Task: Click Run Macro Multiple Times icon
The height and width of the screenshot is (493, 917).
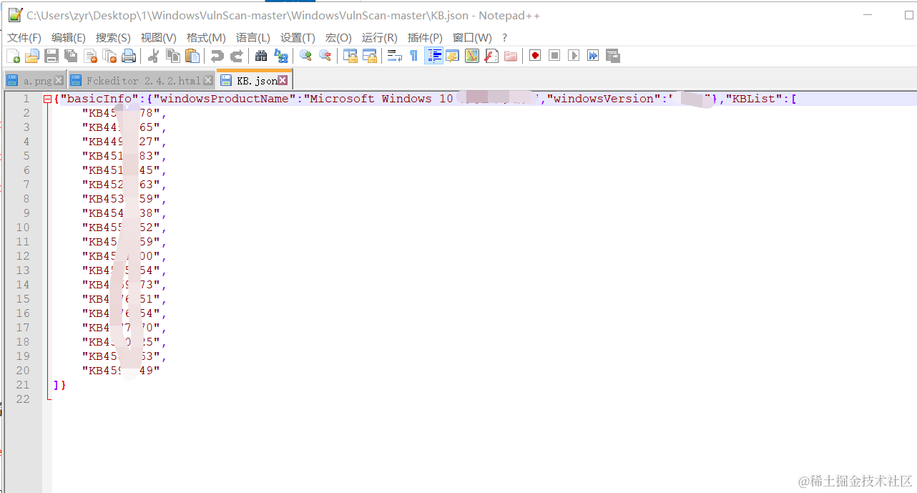Action: (593, 56)
